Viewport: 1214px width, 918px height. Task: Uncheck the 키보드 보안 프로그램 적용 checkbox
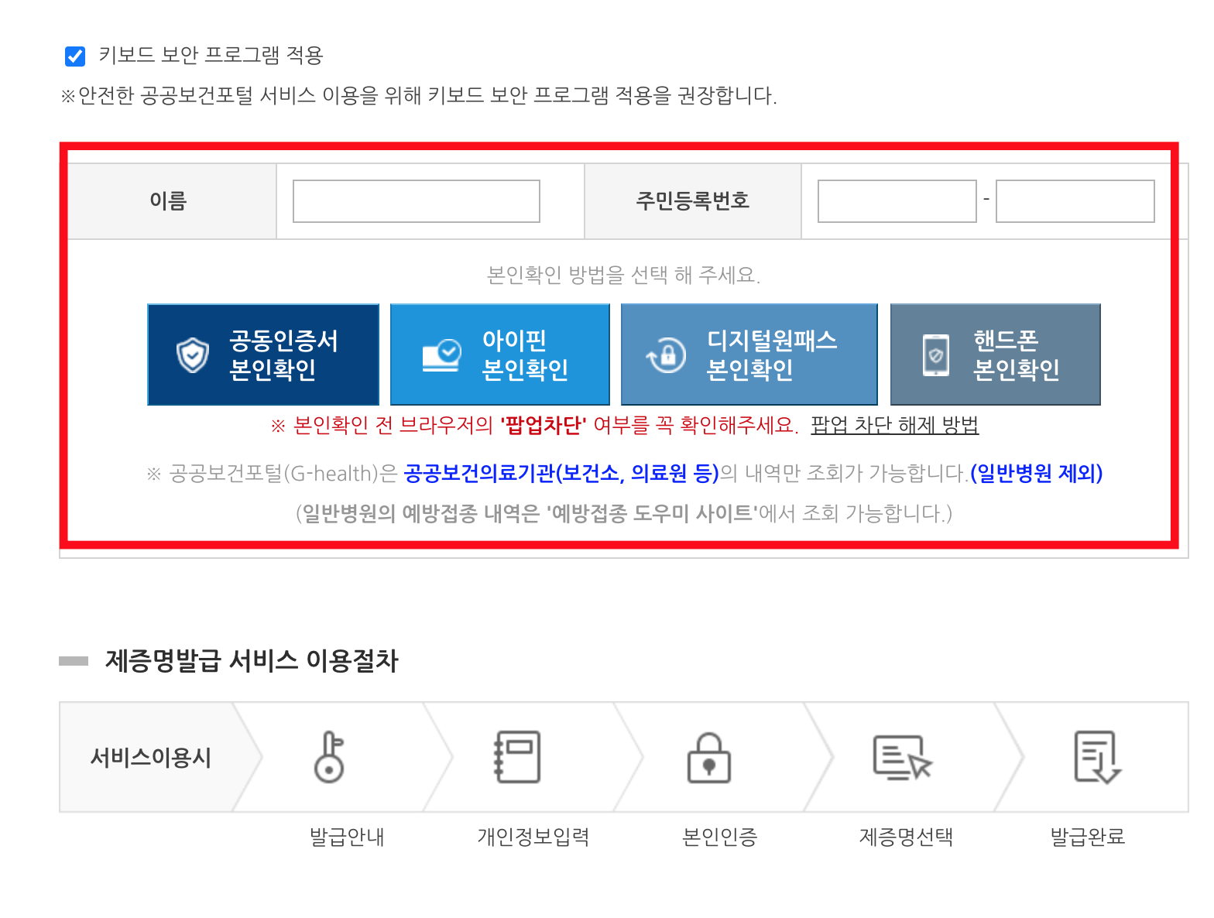click(x=75, y=56)
